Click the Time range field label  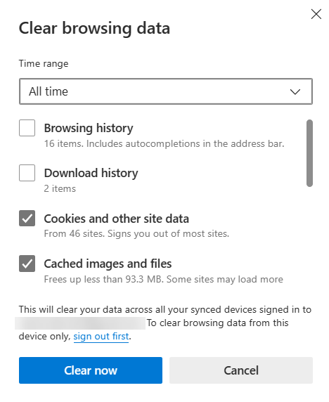click(44, 63)
